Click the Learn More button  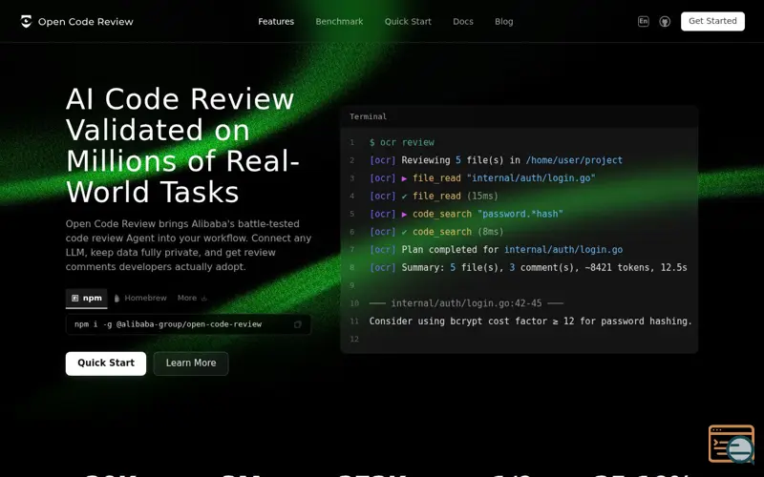[x=191, y=363]
